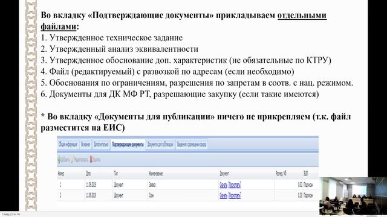Image resolution: width=387 pixels, height=217 pixels.
Task: Click Подписан status in the Заявка row
Action: click(308, 185)
